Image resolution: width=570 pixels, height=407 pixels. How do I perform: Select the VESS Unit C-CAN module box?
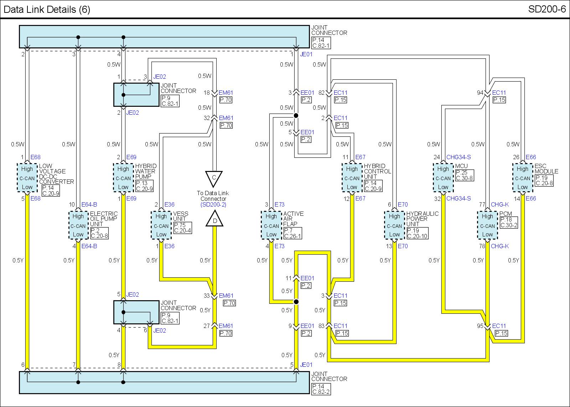[x=161, y=225]
